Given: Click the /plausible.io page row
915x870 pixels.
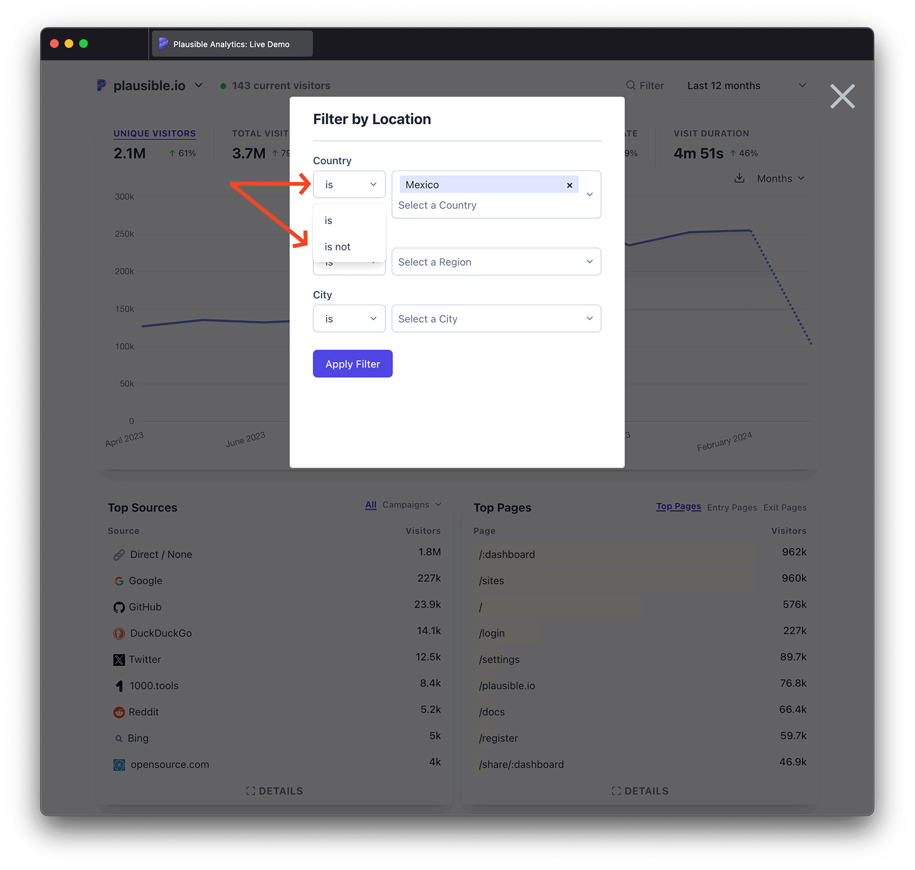Looking at the screenshot, I should point(640,686).
